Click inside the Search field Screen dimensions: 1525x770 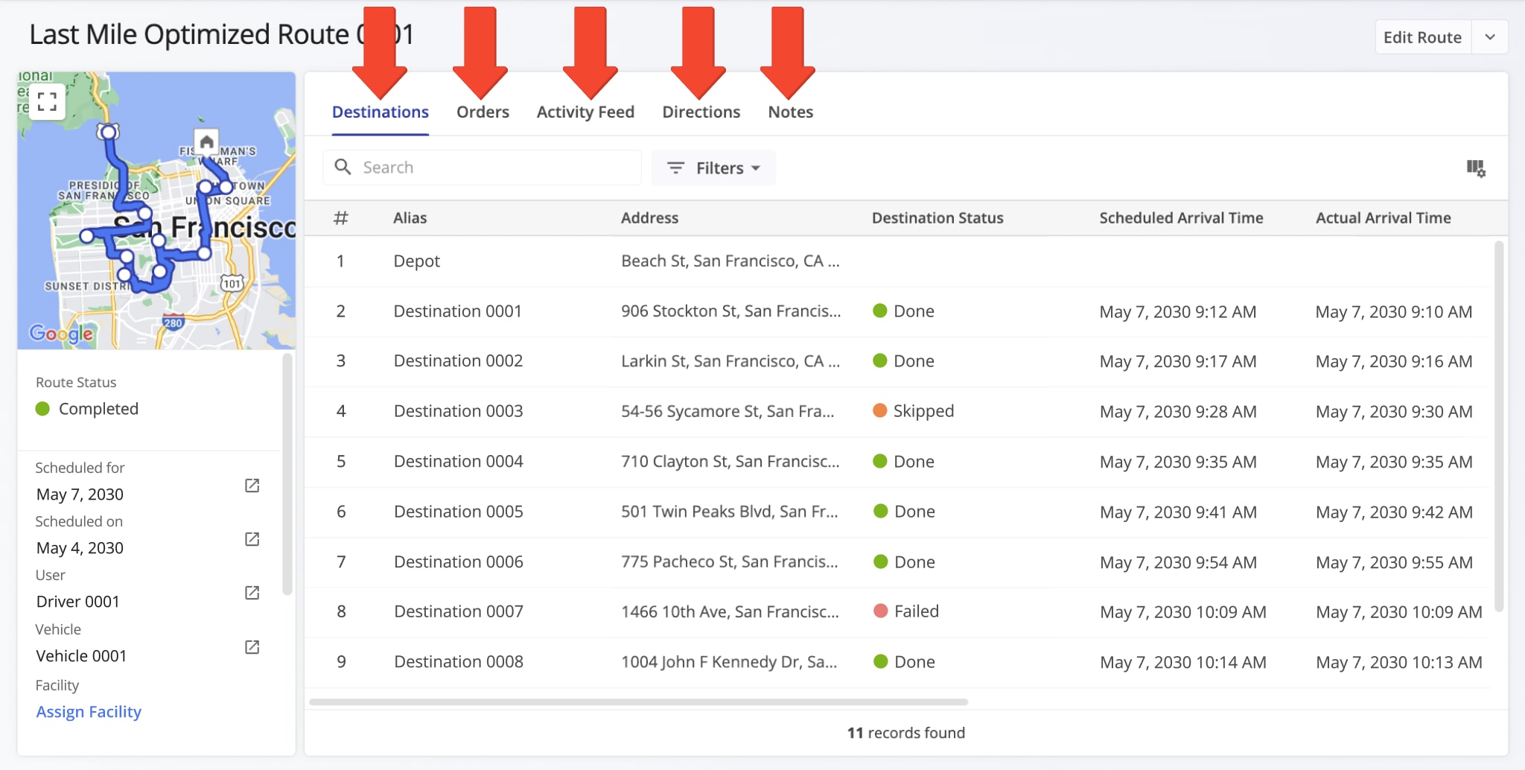pos(484,167)
